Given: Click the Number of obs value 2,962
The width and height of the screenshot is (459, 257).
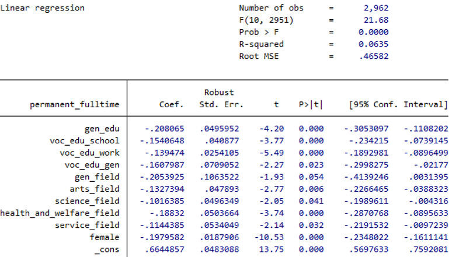Looking at the screenshot, I should [375, 8].
